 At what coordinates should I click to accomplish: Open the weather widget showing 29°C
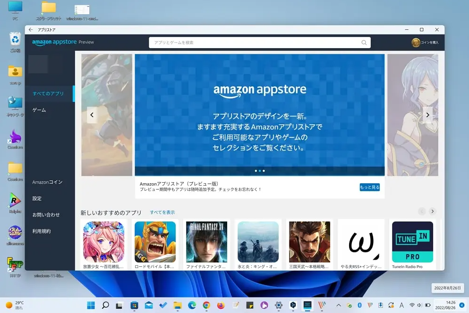click(15, 305)
